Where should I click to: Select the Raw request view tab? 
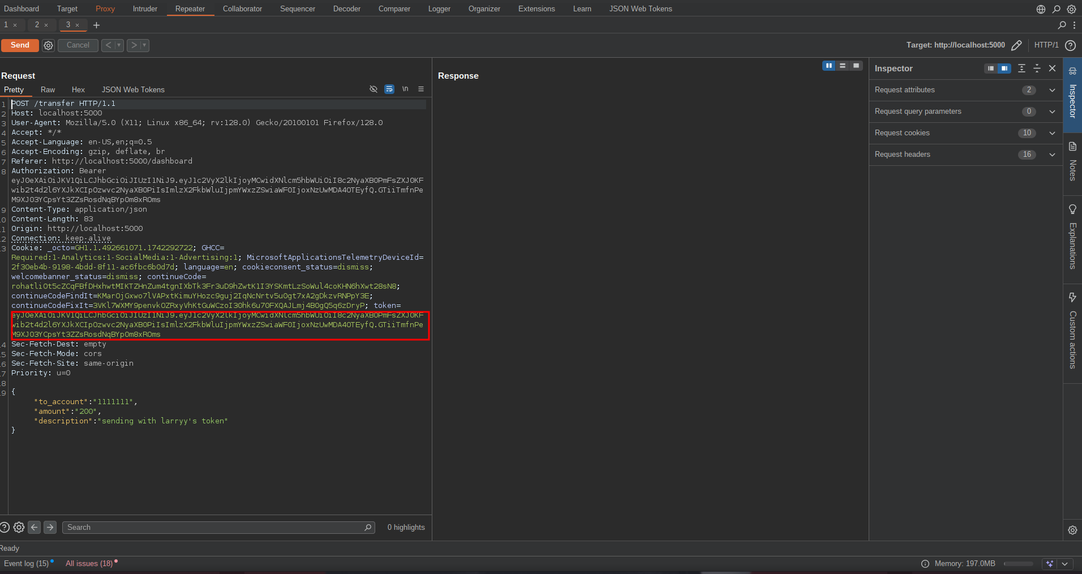pyautogui.click(x=48, y=89)
